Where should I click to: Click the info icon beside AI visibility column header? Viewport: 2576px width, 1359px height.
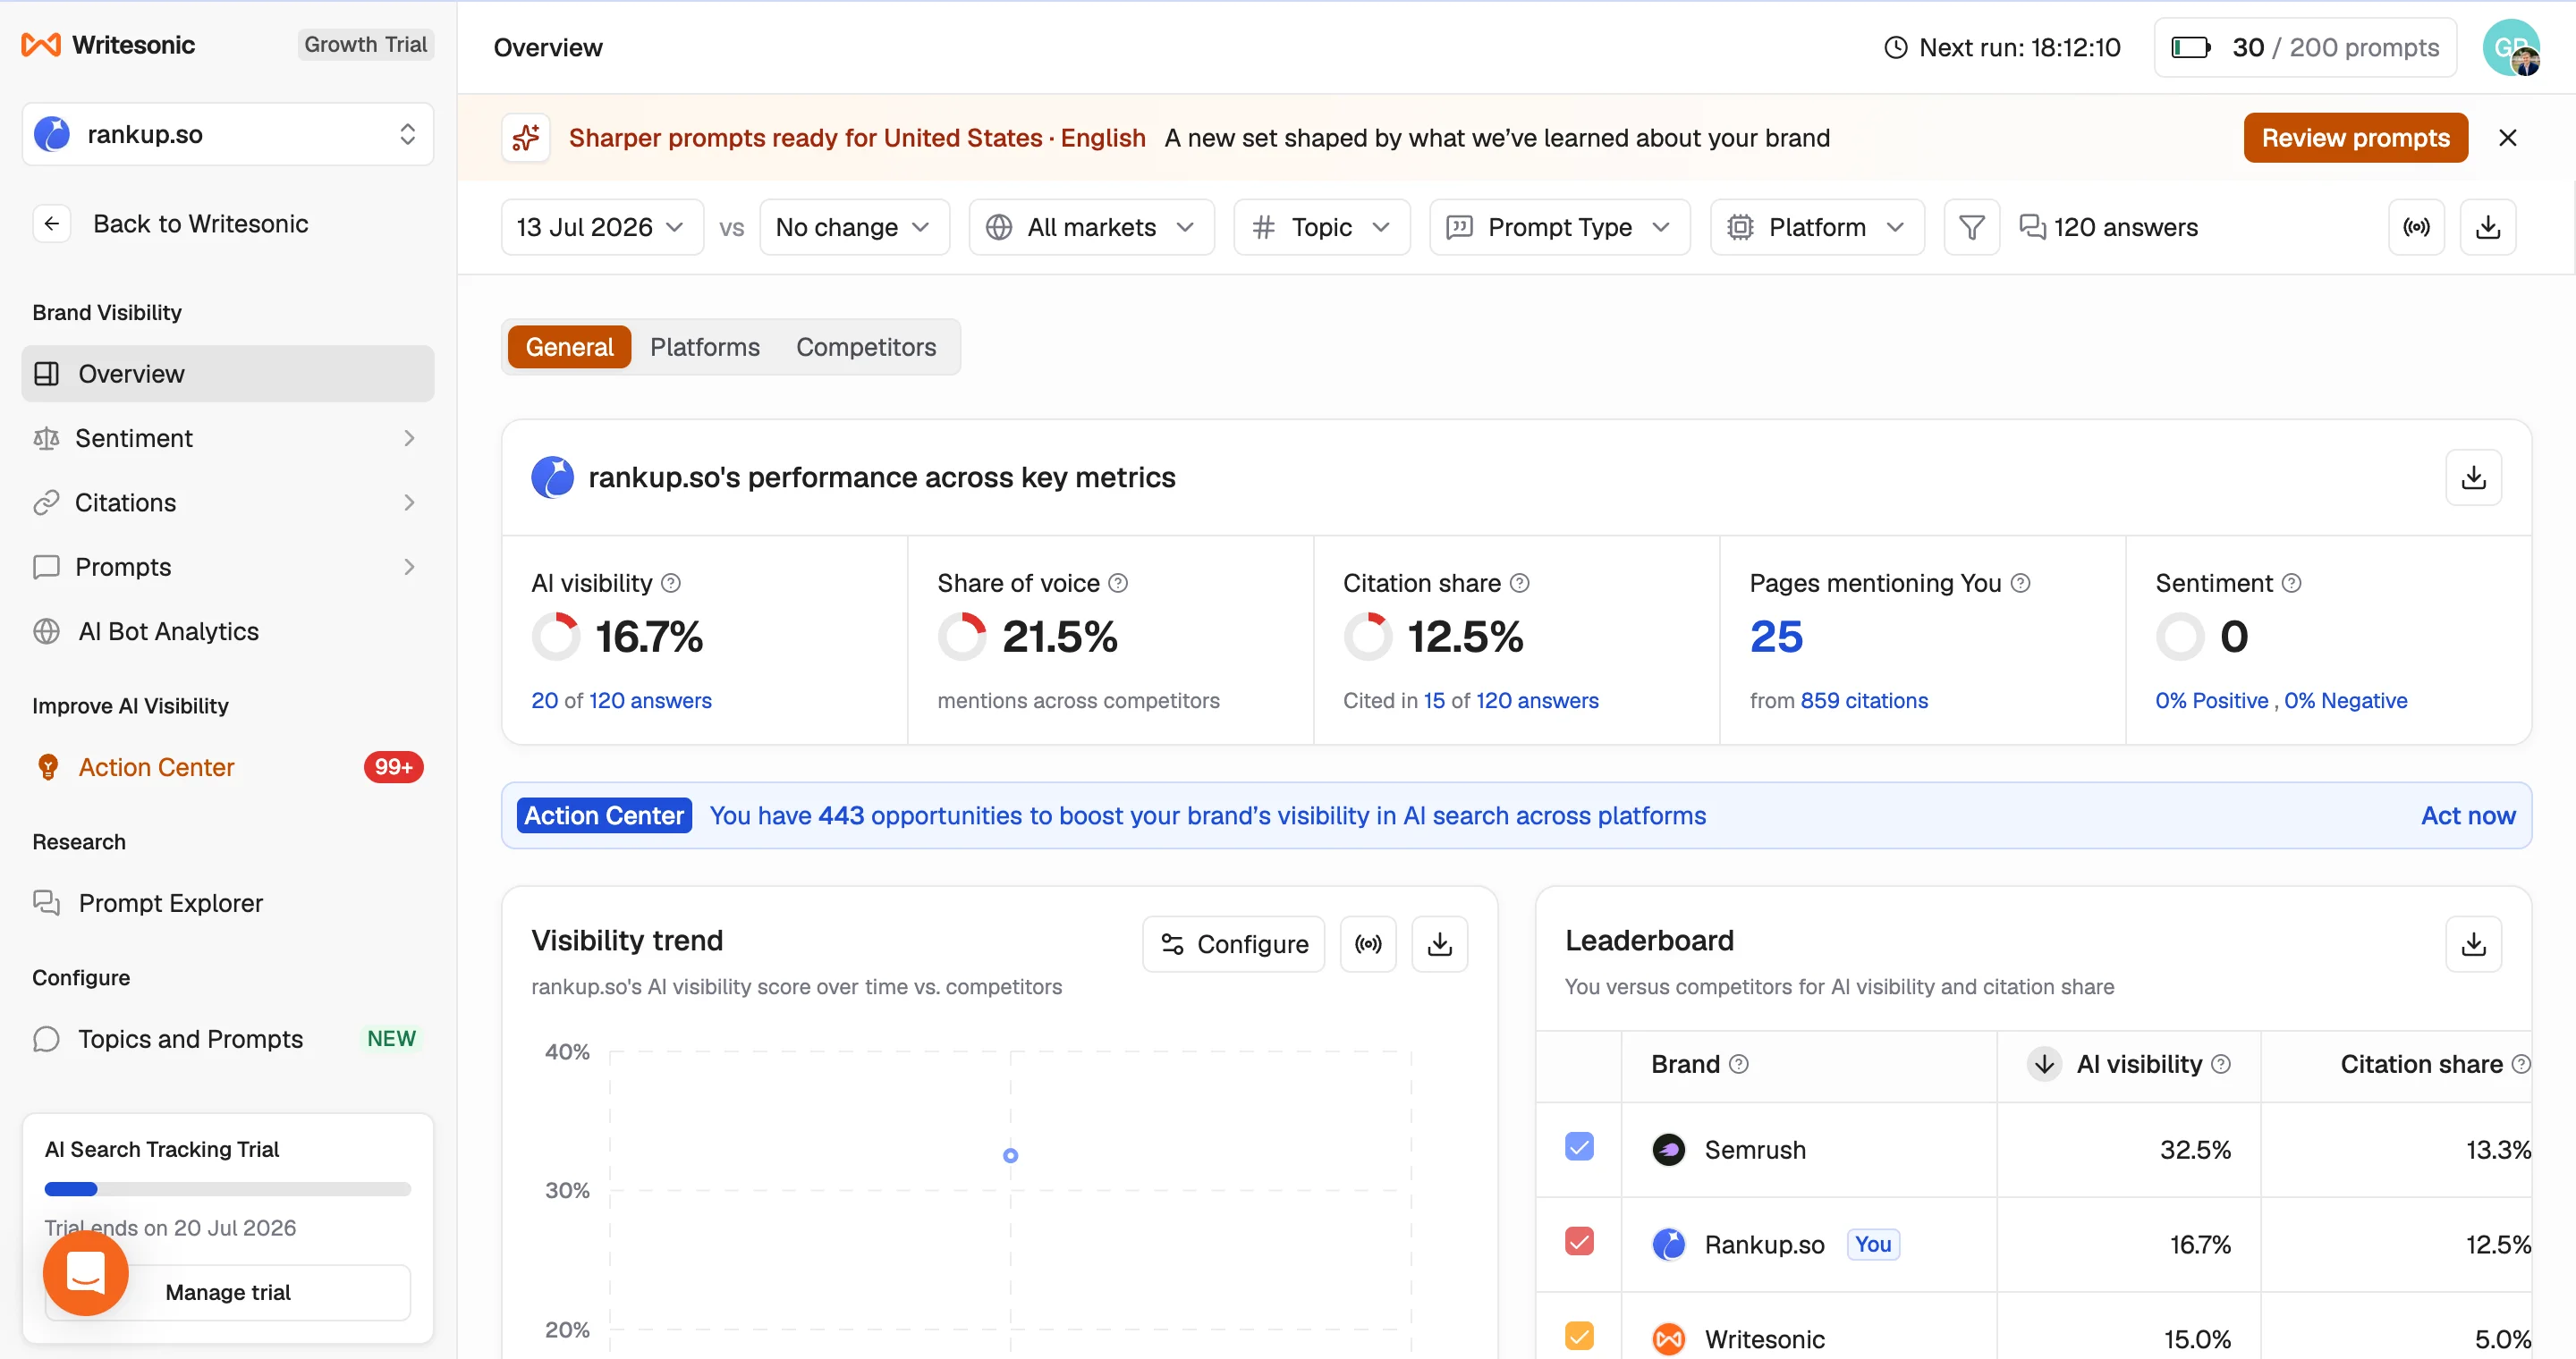point(2221,1064)
